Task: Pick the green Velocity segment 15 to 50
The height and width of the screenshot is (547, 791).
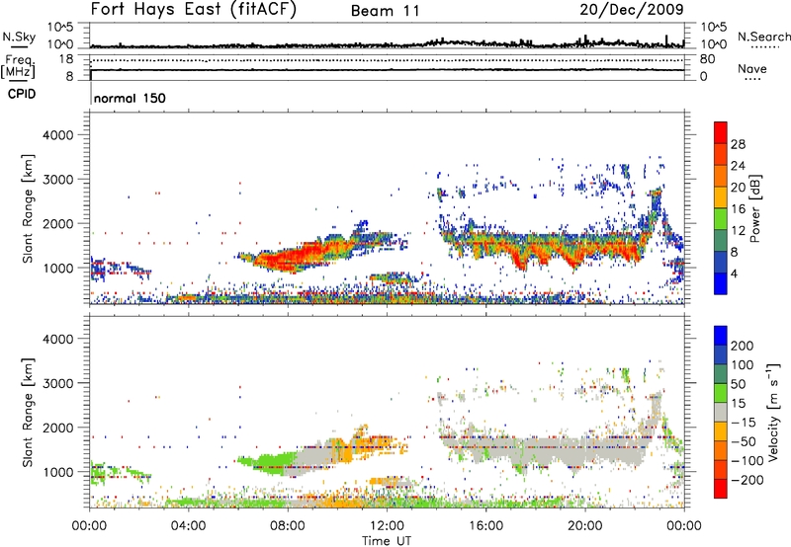Action: tap(721, 393)
